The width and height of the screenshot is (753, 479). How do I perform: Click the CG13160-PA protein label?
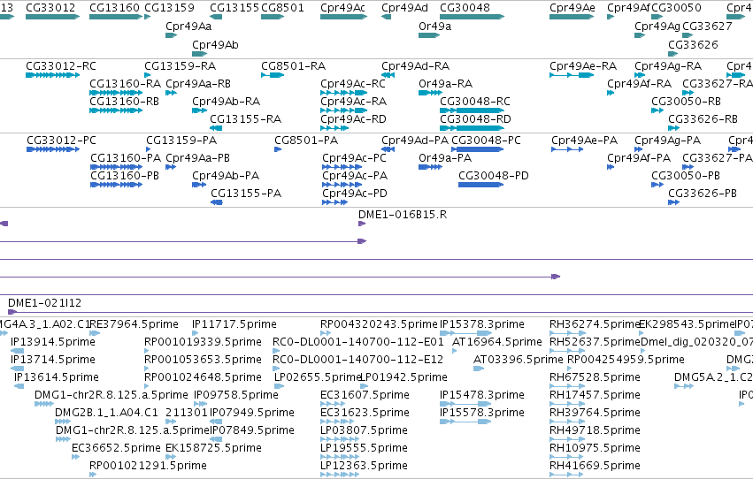126,157
